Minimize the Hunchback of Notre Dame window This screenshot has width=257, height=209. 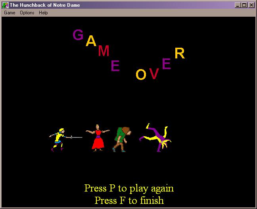pos(237,5)
